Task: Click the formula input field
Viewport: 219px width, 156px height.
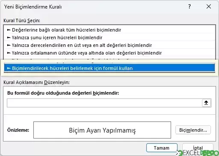Action: (x=104, y=103)
